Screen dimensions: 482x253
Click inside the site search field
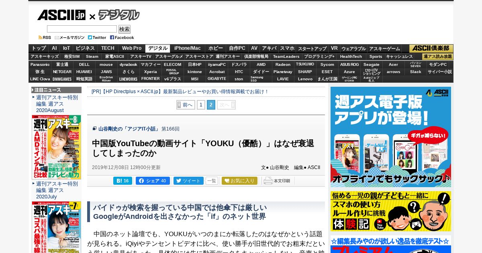[82, 29]
